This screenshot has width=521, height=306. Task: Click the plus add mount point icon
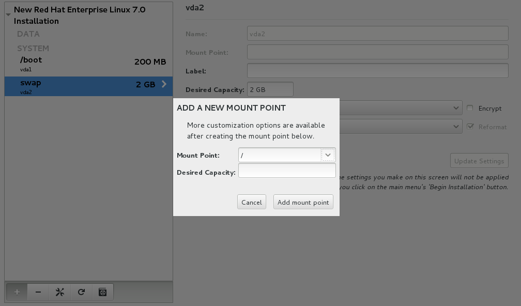coord(17,292)
